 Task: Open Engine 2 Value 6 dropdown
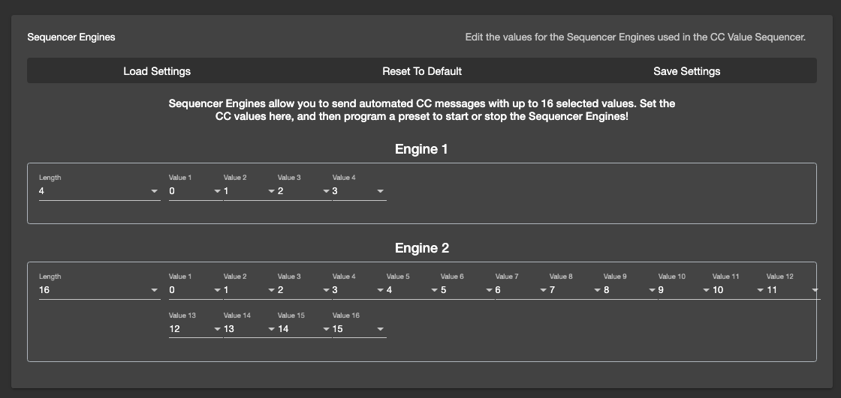click(x=467, y=290)
